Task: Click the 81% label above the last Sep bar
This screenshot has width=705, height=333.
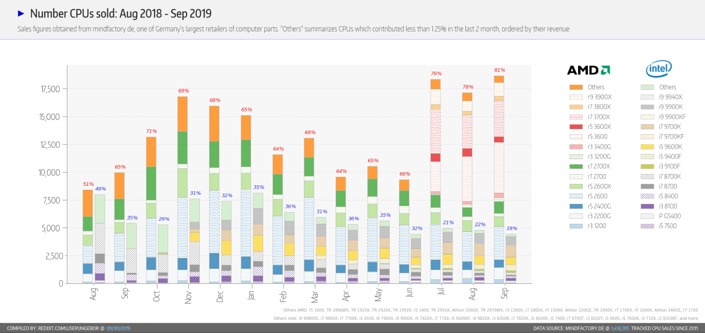Action: (x=498, y=71)
